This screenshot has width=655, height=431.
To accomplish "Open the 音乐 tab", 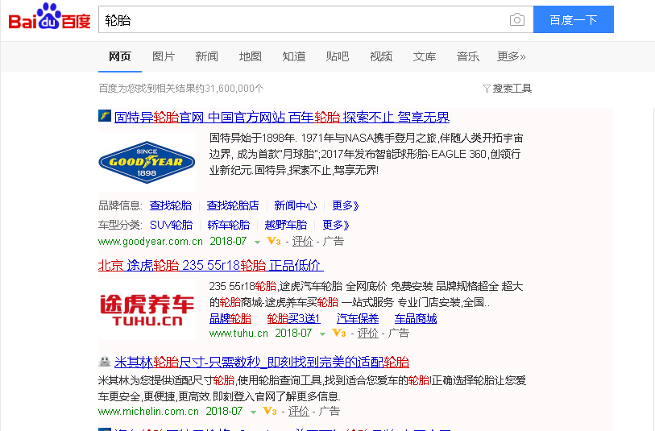I will 468,56.
